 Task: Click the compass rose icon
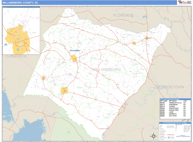(153, 136)
